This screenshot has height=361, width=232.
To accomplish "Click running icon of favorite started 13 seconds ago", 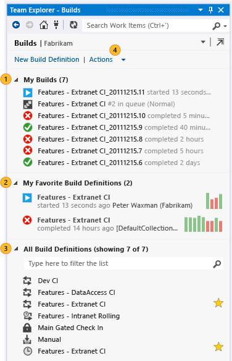I will 27,198.
